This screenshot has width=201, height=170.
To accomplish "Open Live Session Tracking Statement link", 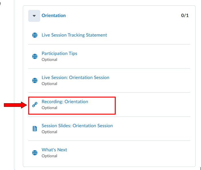I will click(x=74, y=35).
